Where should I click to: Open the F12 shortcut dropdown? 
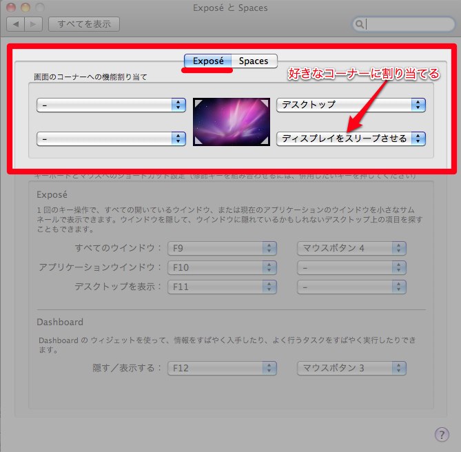[222, 368]
